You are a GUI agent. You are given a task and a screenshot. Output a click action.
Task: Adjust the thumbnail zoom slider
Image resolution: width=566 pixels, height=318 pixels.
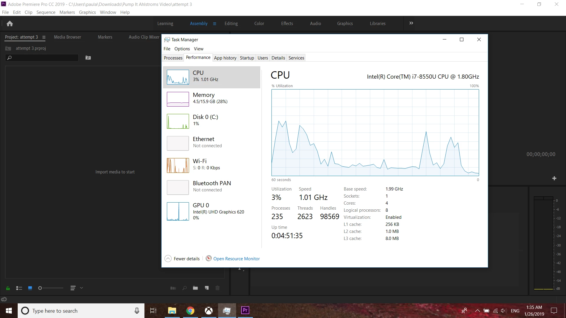click(40, 288)
